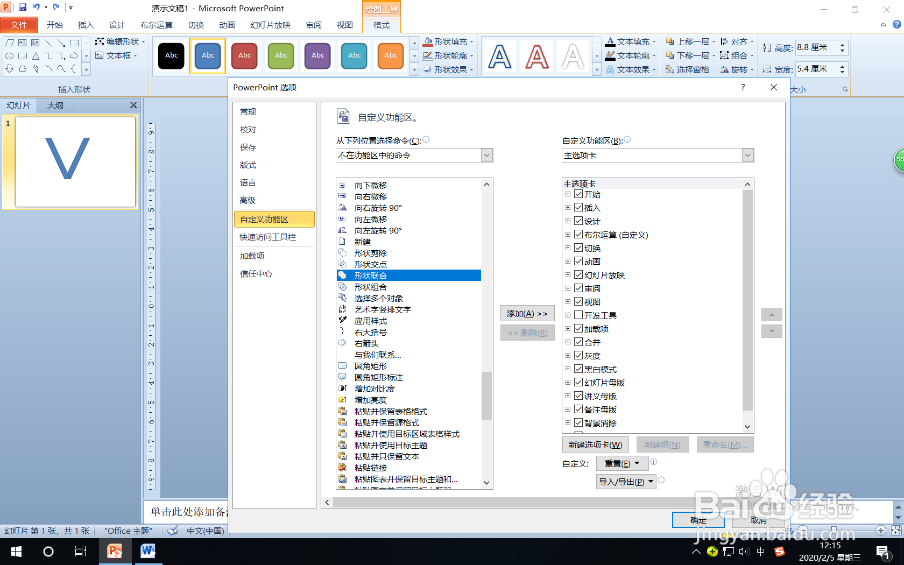The width and height of the screenshot is (904, 565).
Task: Open the 不在功能区中的命令 dropdown
Action: [486, 155]
